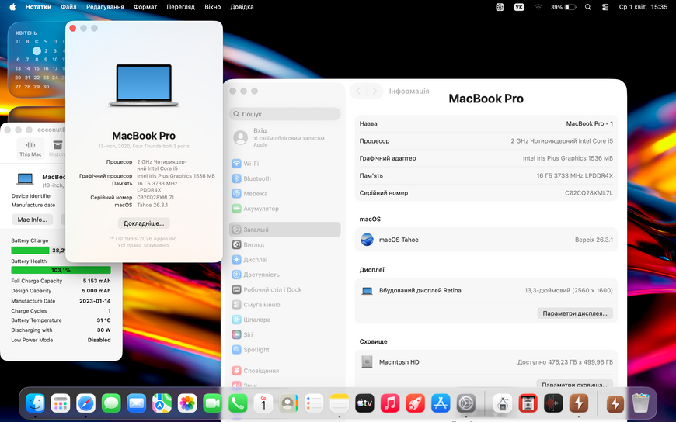
Task: Open Notes app in the Dock
Action: pos(340,403)
